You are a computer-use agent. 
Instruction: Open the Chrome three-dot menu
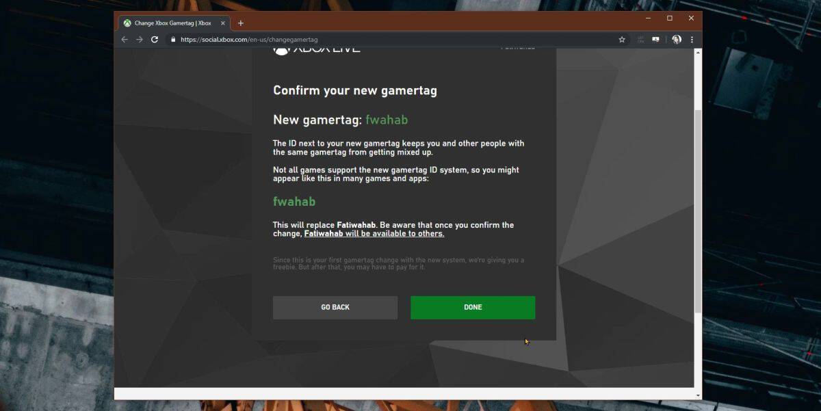click(x=692, y=39)
